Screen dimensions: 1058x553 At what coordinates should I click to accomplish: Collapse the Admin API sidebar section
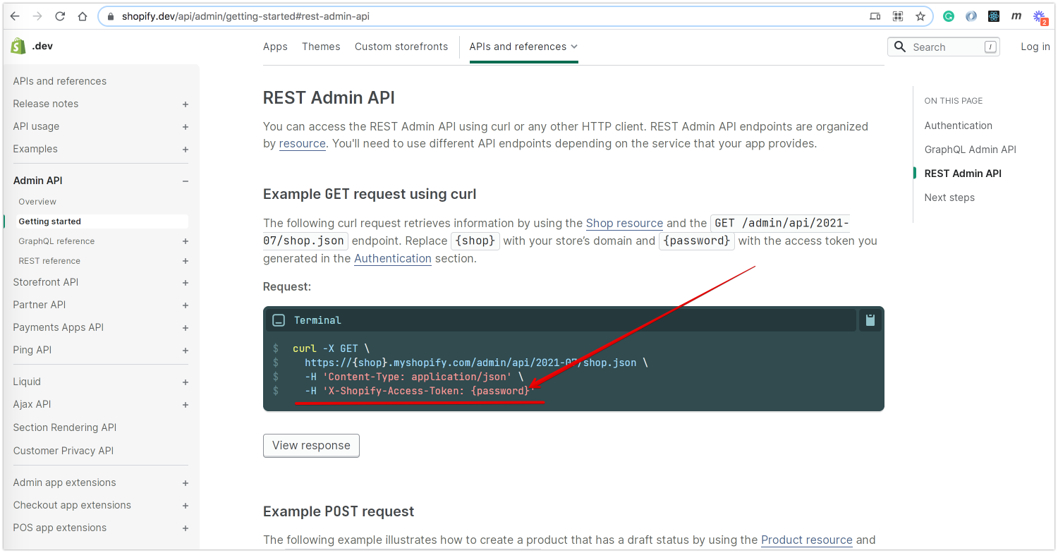186,181
